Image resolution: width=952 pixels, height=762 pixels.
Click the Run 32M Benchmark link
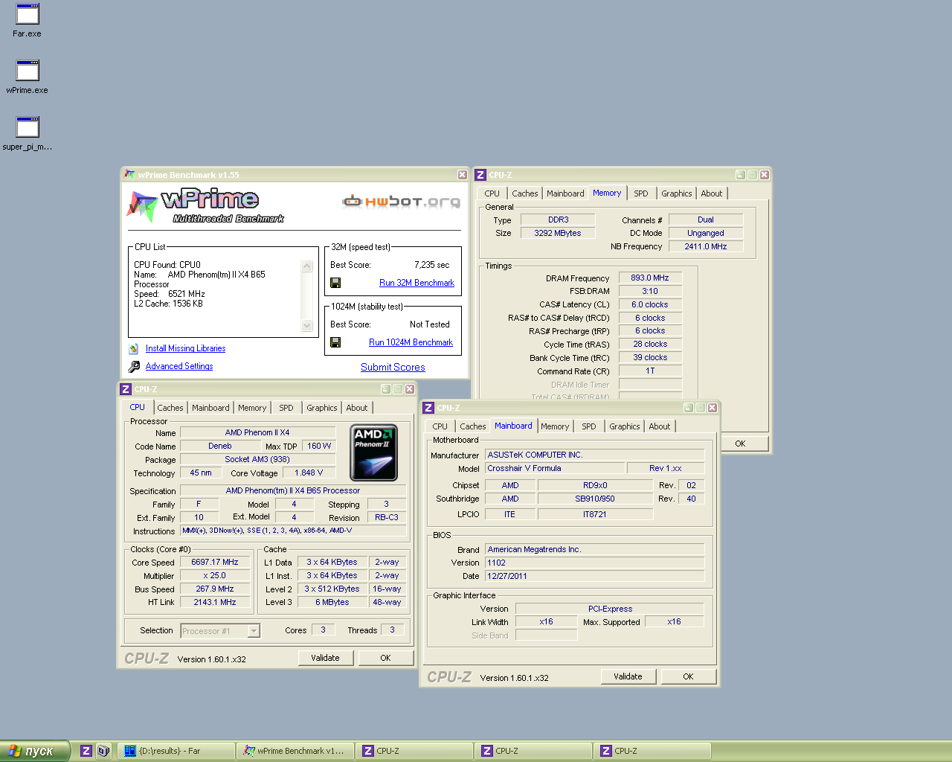pos(416,283)
